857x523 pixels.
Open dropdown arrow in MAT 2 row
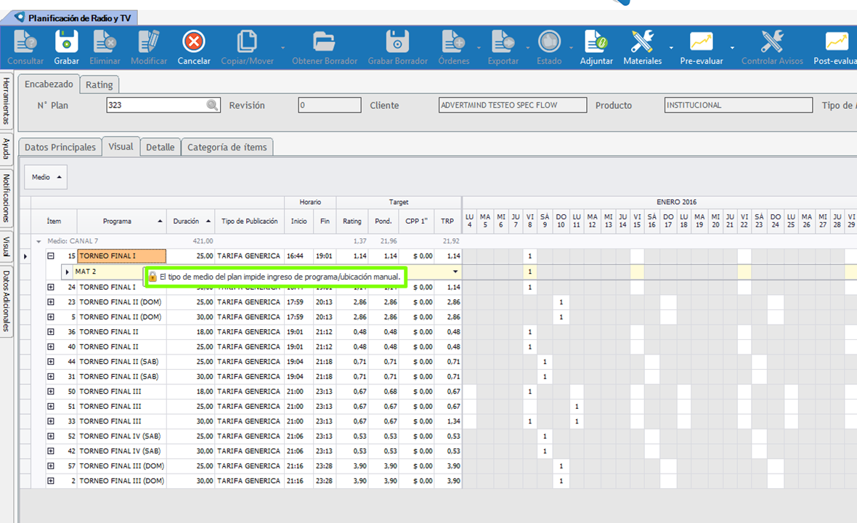point(455,272)
